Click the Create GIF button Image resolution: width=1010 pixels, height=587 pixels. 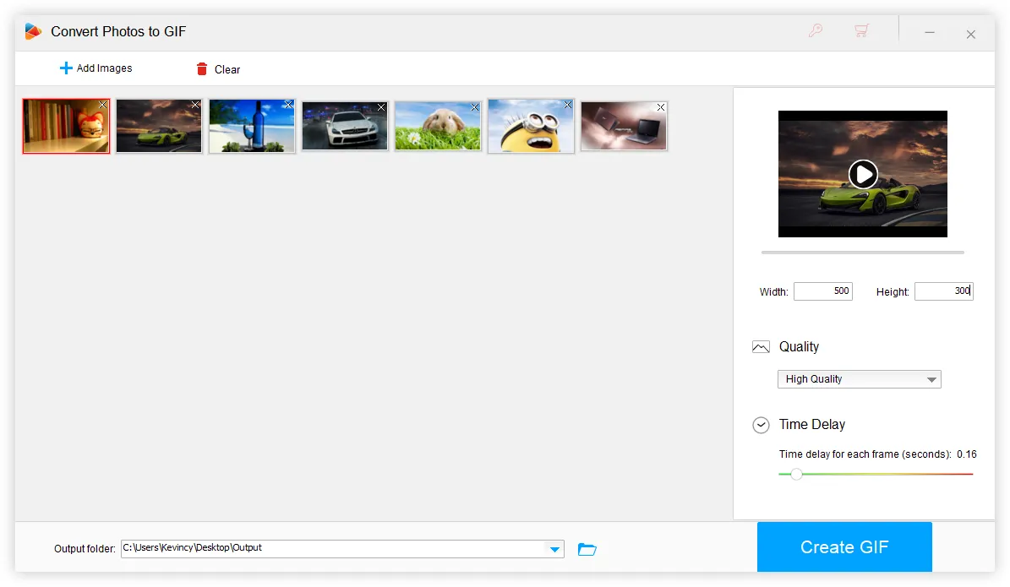pos(844,546)
